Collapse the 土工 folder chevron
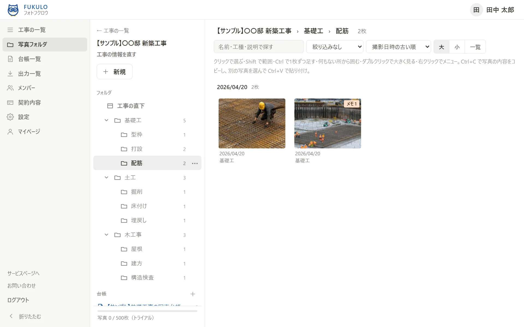 click(106, 177)
